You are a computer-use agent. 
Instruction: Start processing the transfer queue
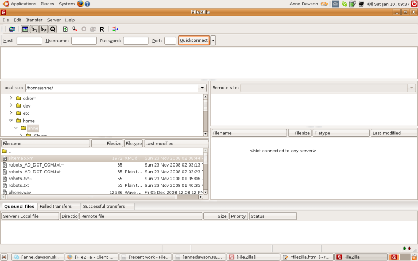[75, 29]
